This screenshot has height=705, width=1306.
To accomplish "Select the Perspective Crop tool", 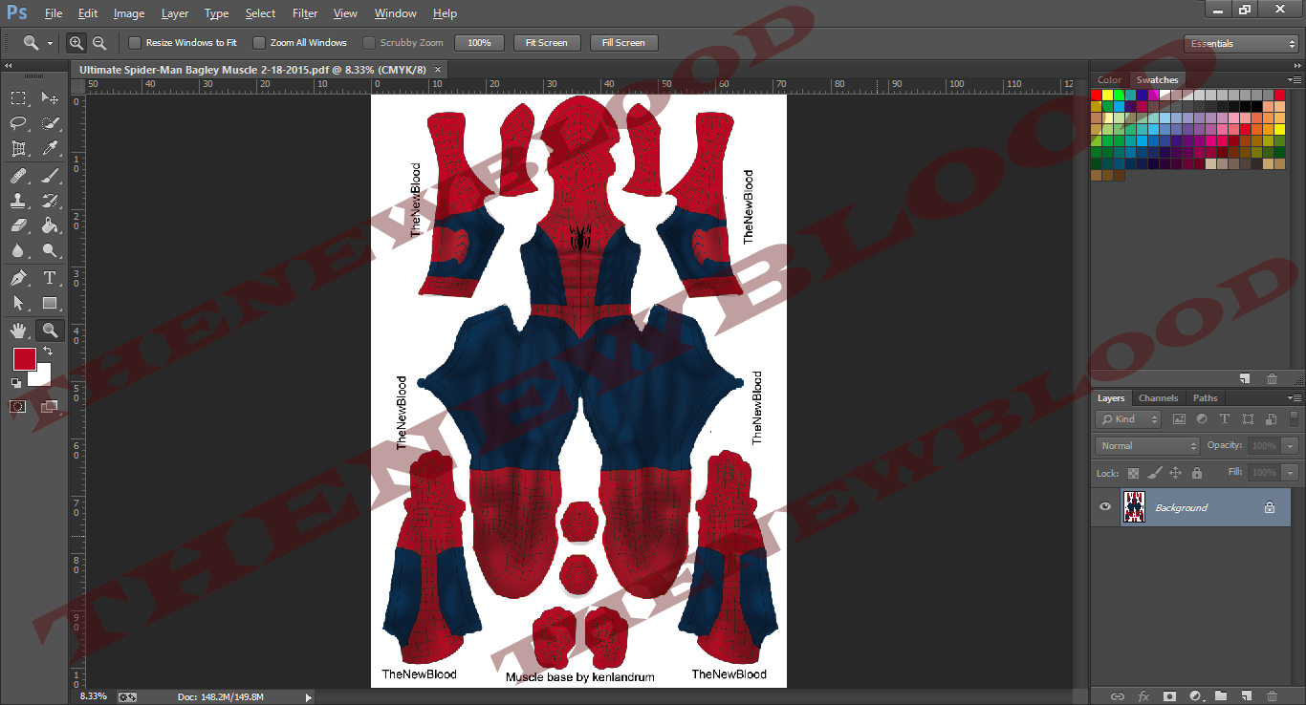I will point(18,149).
